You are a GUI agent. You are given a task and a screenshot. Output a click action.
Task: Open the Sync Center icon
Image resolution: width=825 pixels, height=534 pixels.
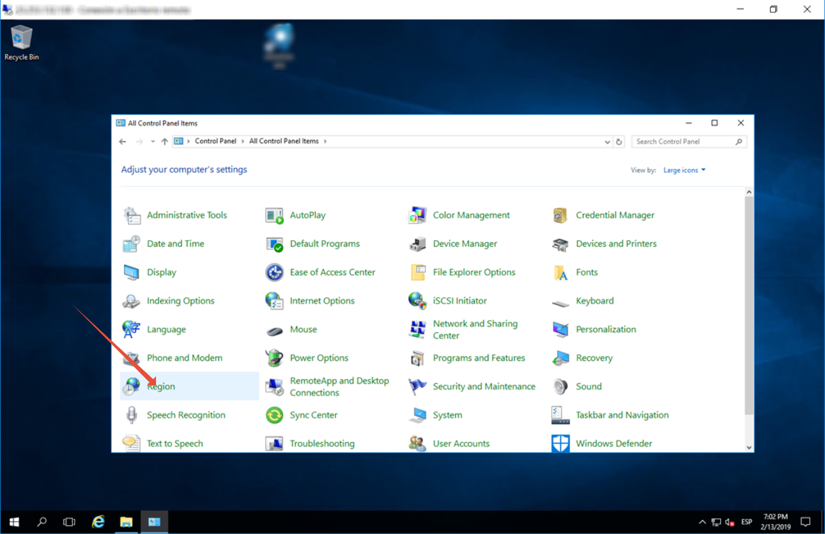[x=274, y=415]
